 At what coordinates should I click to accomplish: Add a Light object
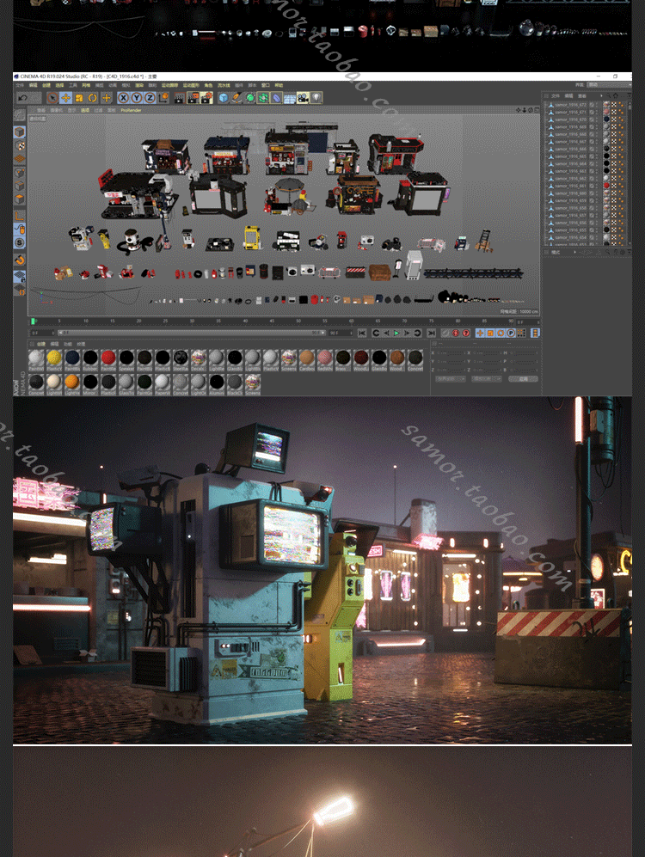(x=316, y=98)
